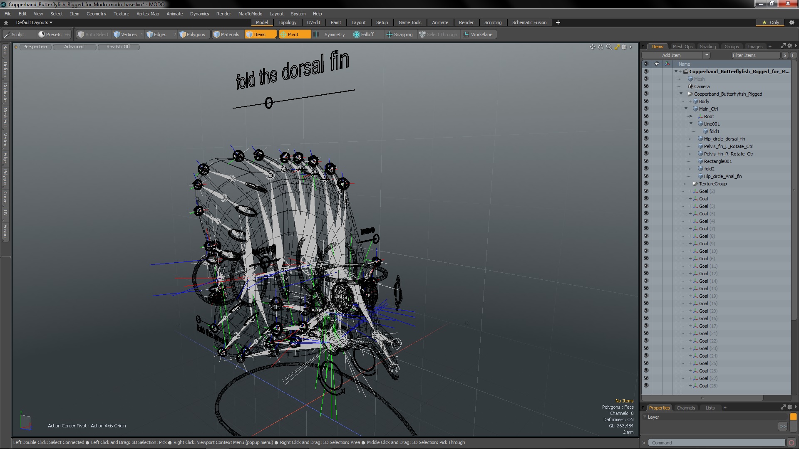
Task: Collapse the Copperband_Butterflyfish_Rigged group
Action: tap(681, 94)
